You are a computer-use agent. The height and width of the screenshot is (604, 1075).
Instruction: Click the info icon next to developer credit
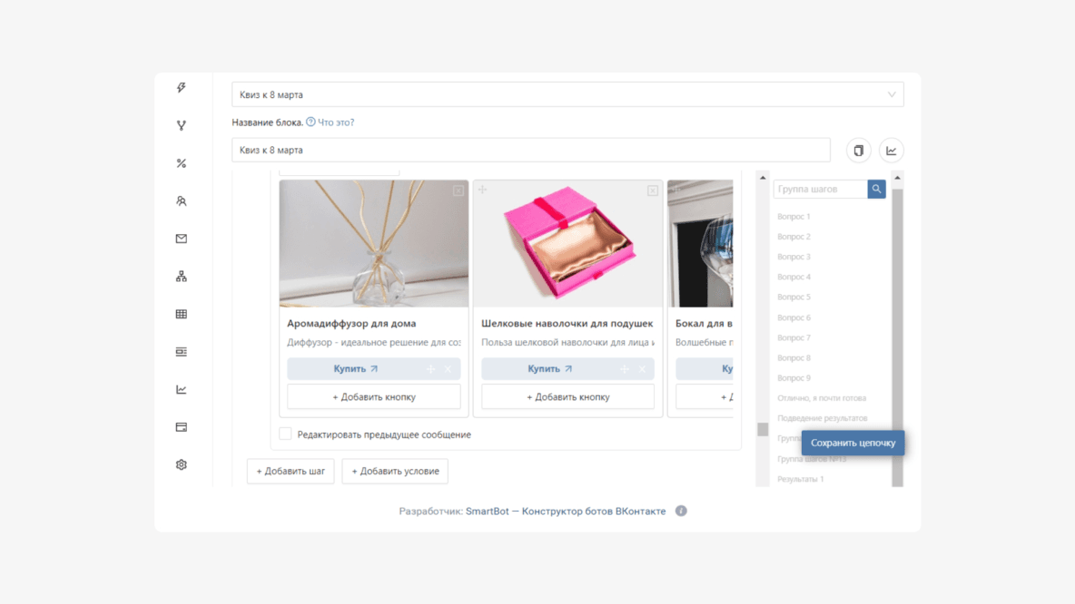(x=681, y=511)
